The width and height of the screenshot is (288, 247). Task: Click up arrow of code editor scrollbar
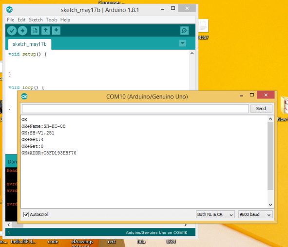(192, 54)
